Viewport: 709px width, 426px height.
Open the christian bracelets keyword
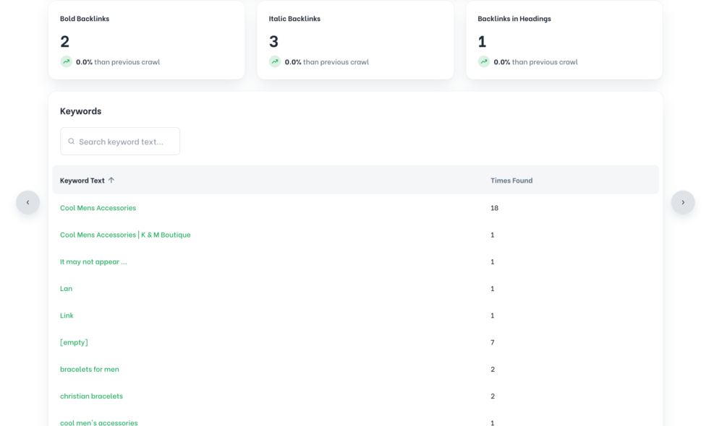(91, 396)
